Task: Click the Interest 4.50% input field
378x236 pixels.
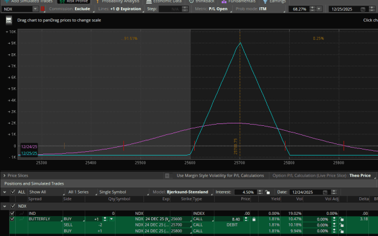Action: tap(246, 192)
